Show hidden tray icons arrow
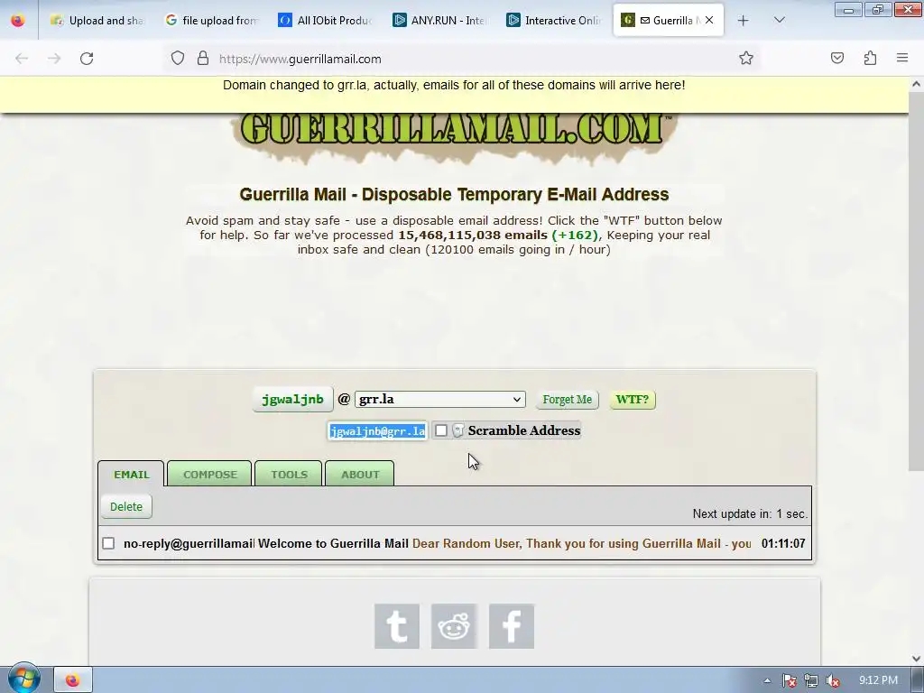Viewport: 924px width, 693px height. tap(767, 680)
